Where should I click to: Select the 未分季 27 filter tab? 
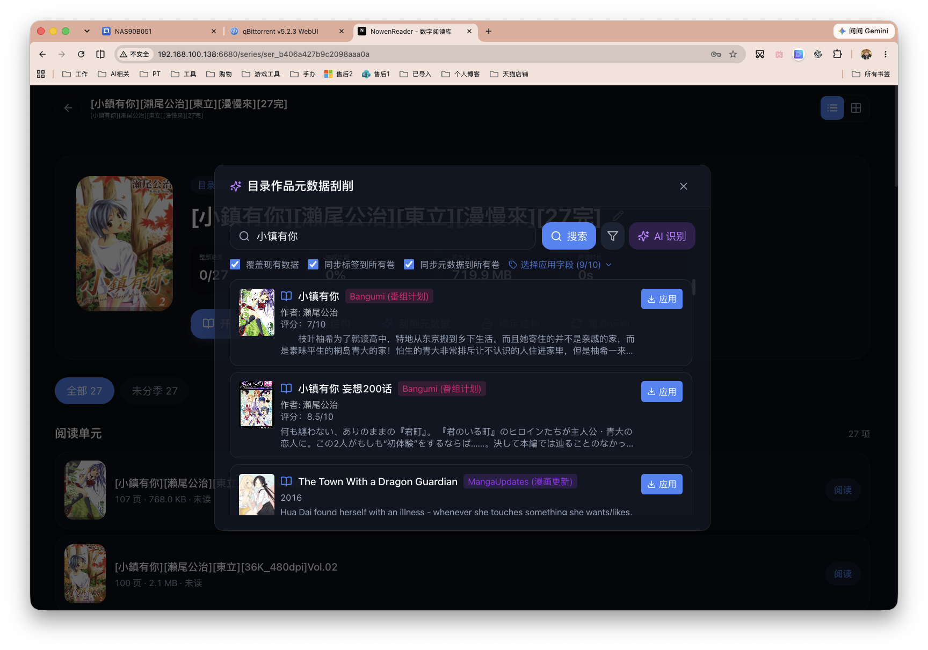155,391
